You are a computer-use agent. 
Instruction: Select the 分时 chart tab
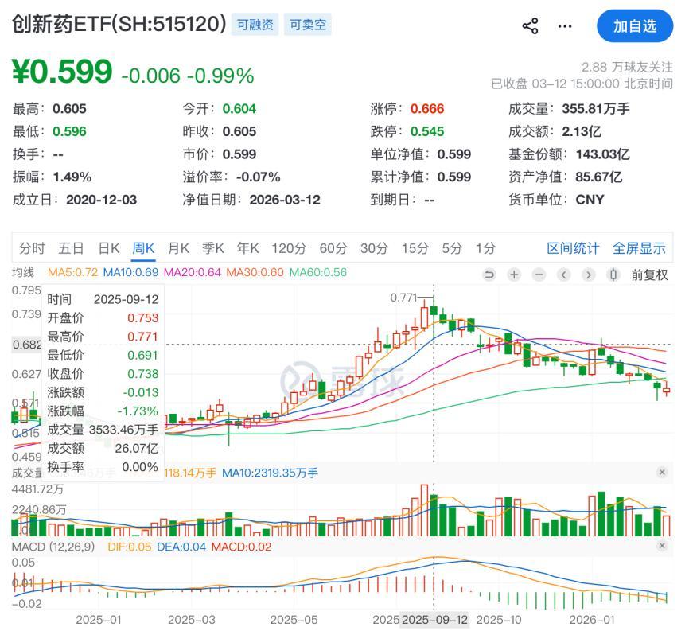tap(33, 248)
